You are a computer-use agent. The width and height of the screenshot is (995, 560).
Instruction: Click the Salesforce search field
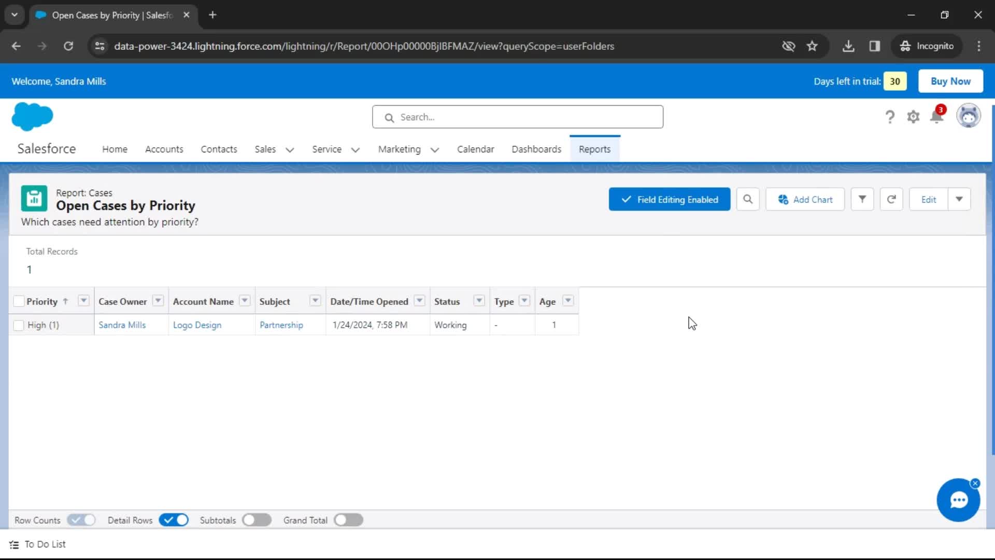click(x=517, y=117)
